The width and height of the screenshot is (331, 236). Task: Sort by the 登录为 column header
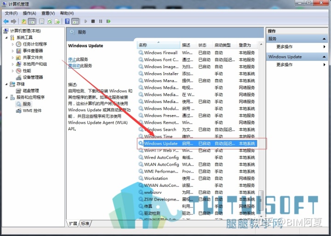(x=247, y=45)
